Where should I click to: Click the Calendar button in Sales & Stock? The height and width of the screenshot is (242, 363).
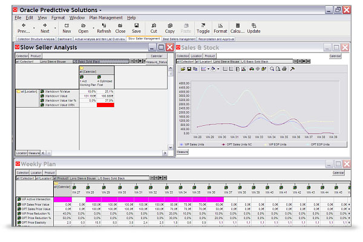point(335,56)
